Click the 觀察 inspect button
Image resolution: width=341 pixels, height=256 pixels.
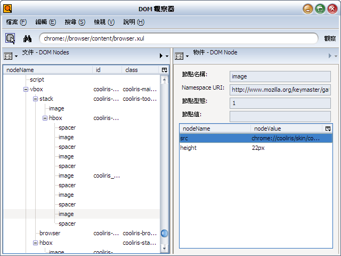330,39
